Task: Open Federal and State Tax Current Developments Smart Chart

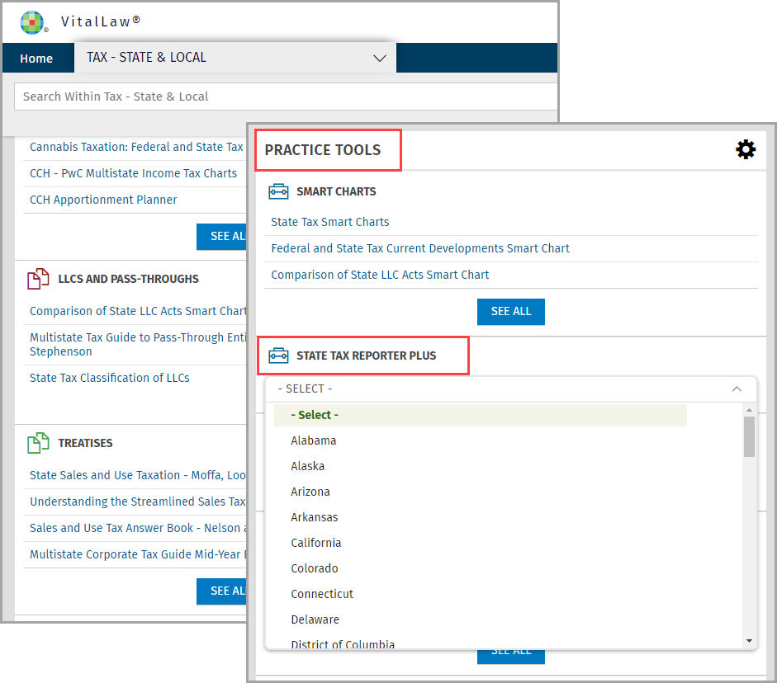Action: coord(420,248)
